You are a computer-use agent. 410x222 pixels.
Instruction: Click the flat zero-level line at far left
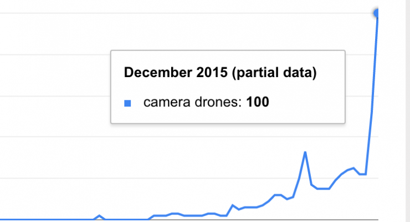click(x=47, y=219)
